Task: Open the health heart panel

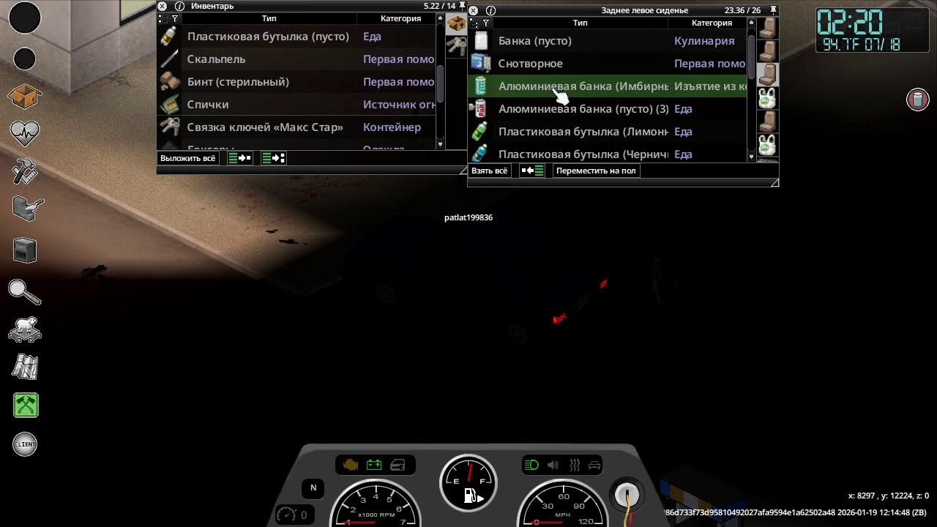Action: click(x=25, y=133)
